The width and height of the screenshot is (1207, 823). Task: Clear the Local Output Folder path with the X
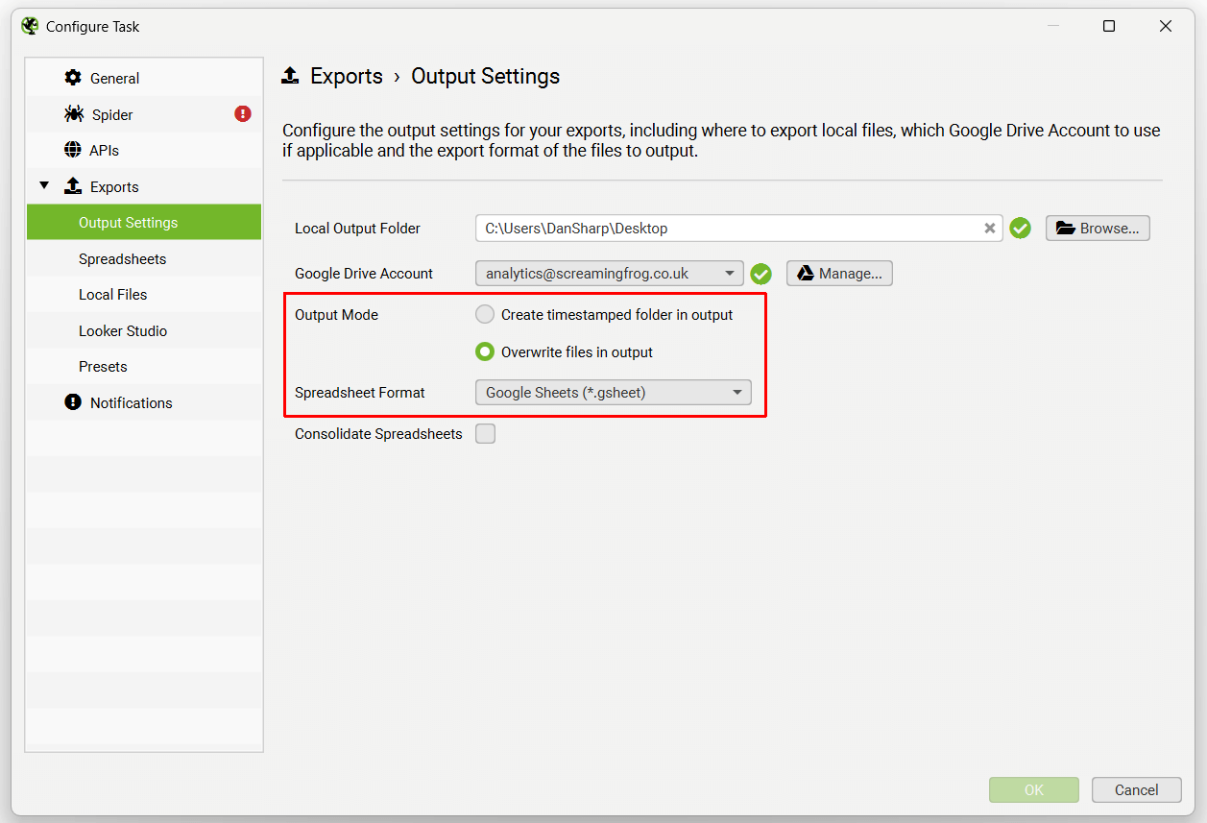pyautogui.click(x=989, y=228)
